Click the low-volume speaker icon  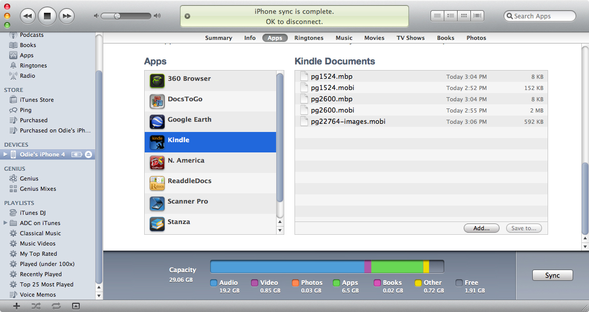(x=96, y=16)
